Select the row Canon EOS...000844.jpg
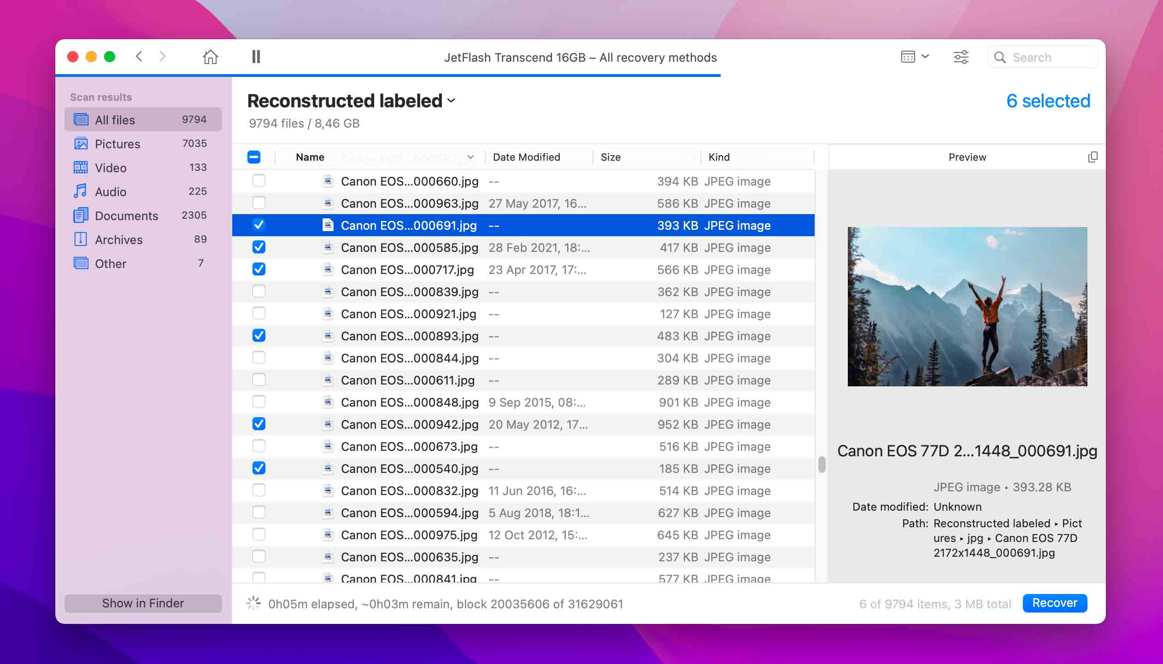The height and width of the screenshot is (664, 1163). tap(523, 358)
